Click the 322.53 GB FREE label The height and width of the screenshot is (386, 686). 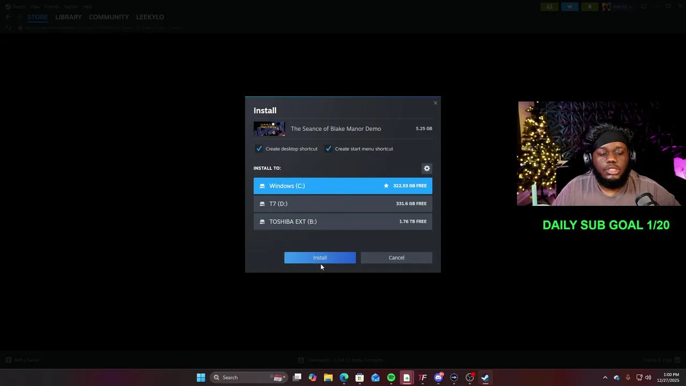[410, 185]
